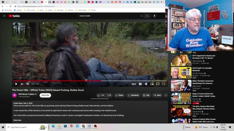Go to the YouTube home logo
The height and width of the screenshot is (131, 234).
click(14, 16)
